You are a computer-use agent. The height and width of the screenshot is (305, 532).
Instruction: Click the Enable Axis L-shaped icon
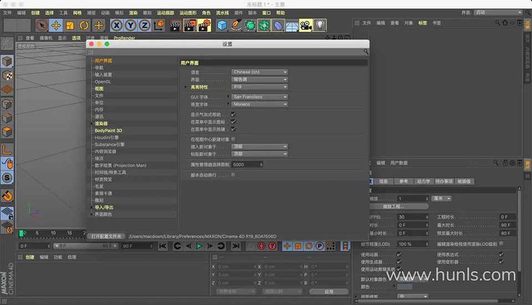[x=7, y=149]
